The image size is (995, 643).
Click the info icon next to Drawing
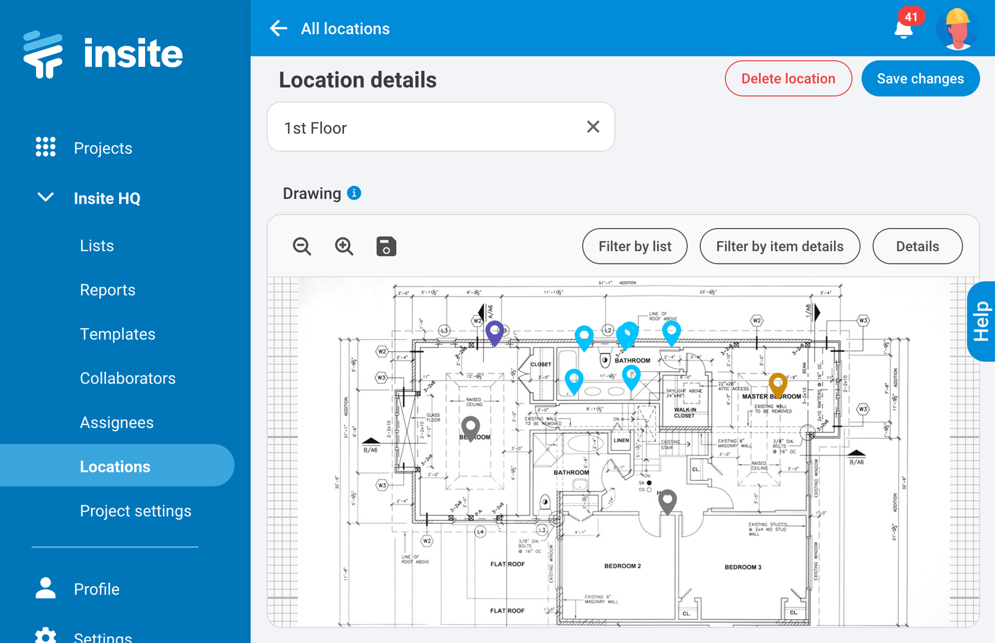click(354, 193)
